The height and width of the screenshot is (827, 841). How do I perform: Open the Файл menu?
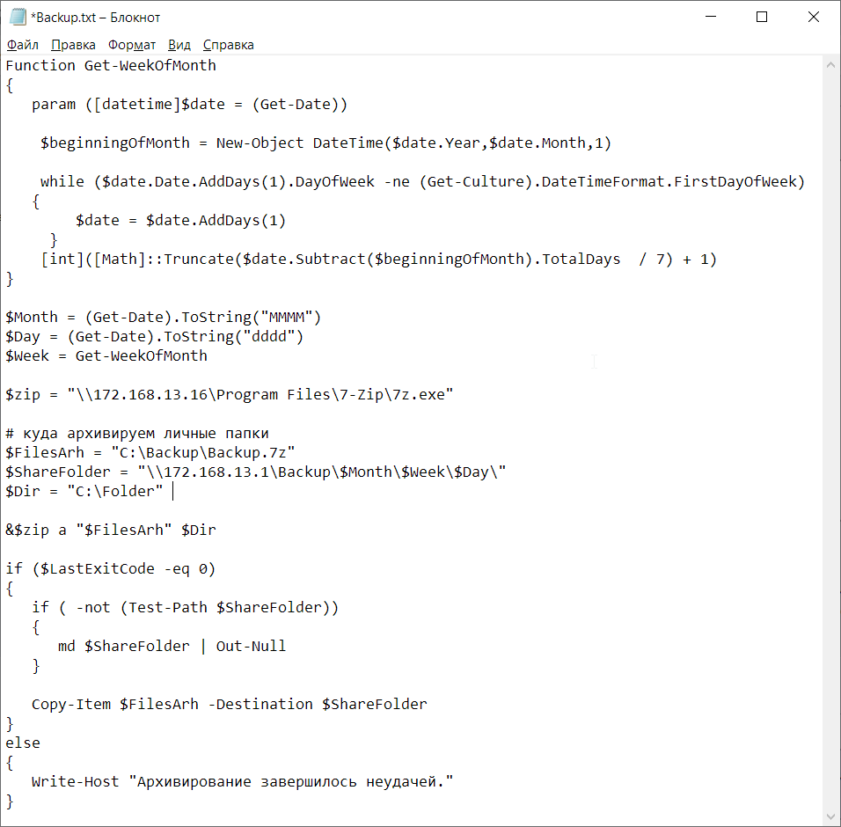pos(23,45)
